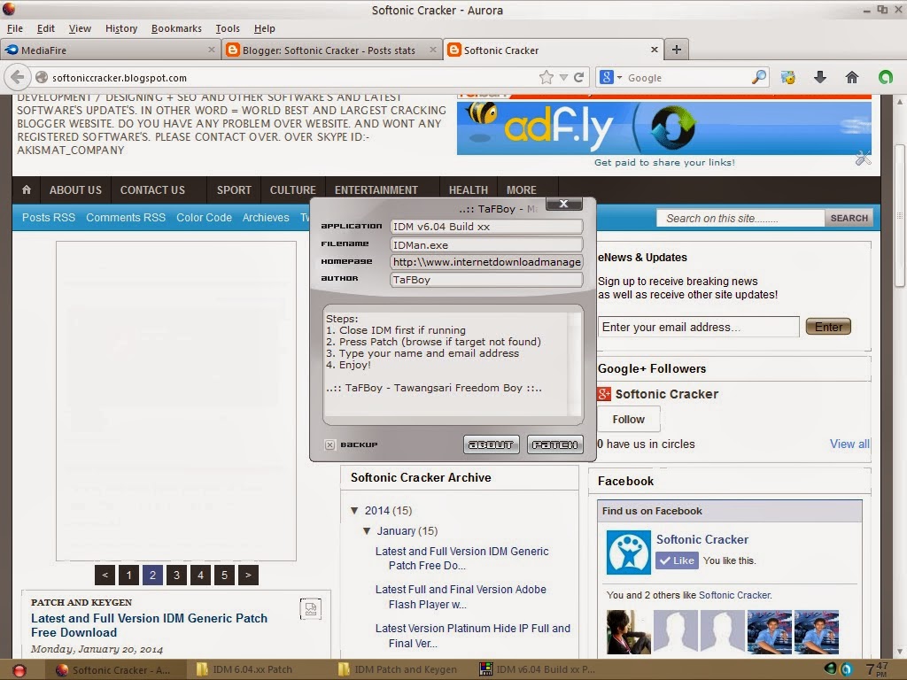The height and width of the screenshot is (680, 907).
Task: Click the browser back arrow button
Action: tap(18, 77)
